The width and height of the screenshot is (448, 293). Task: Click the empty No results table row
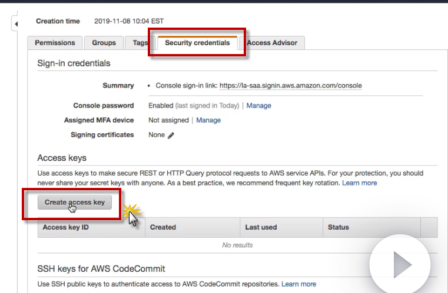click(237, 245)
